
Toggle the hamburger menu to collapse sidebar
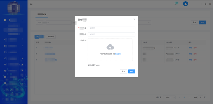coord(31,4)
